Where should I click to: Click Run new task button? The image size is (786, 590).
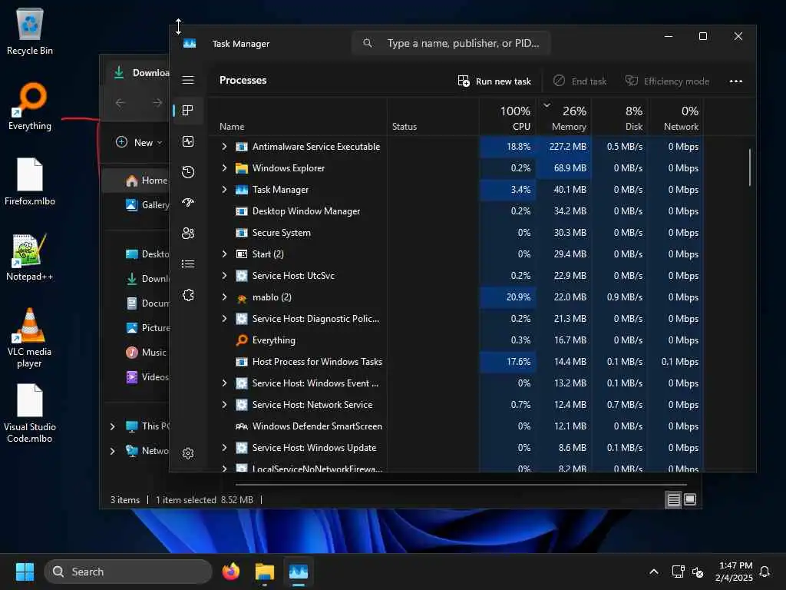coord(494,81)
